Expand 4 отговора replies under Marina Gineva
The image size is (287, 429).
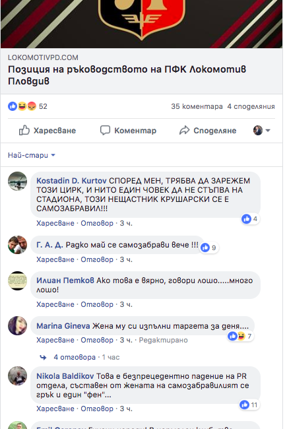pyautogui.click(x=75, y=357)
